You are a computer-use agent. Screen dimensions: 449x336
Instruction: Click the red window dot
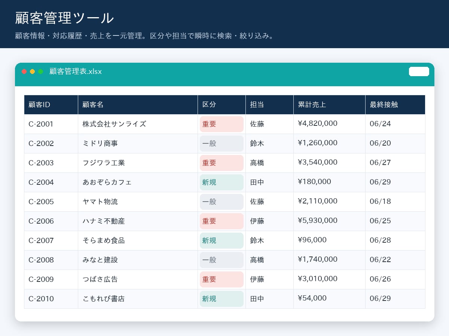[24, 72]
